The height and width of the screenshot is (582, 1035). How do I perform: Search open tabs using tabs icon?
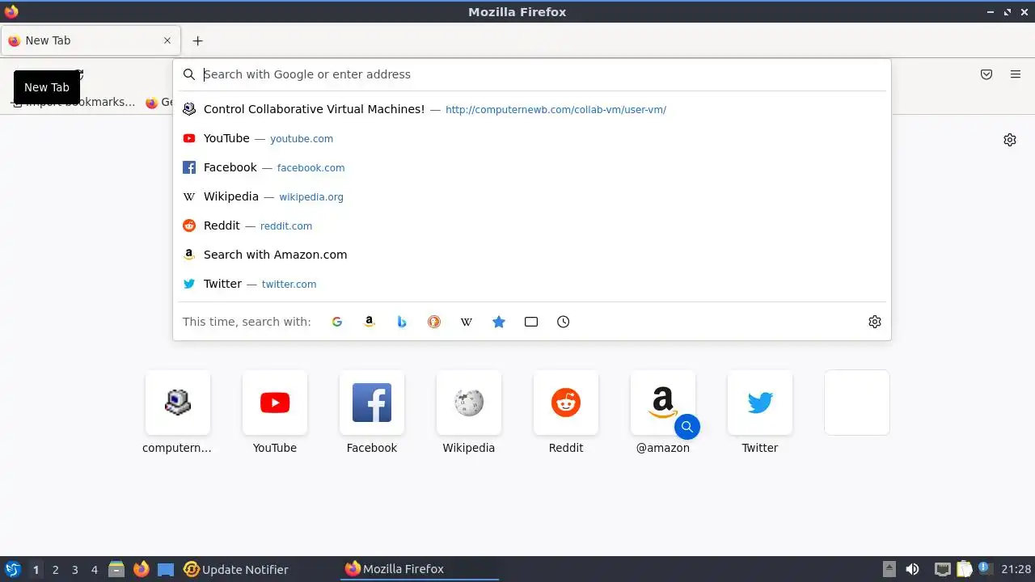531,322
